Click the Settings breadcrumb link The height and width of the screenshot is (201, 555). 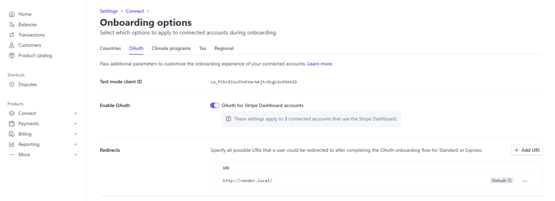click(108, 11)
